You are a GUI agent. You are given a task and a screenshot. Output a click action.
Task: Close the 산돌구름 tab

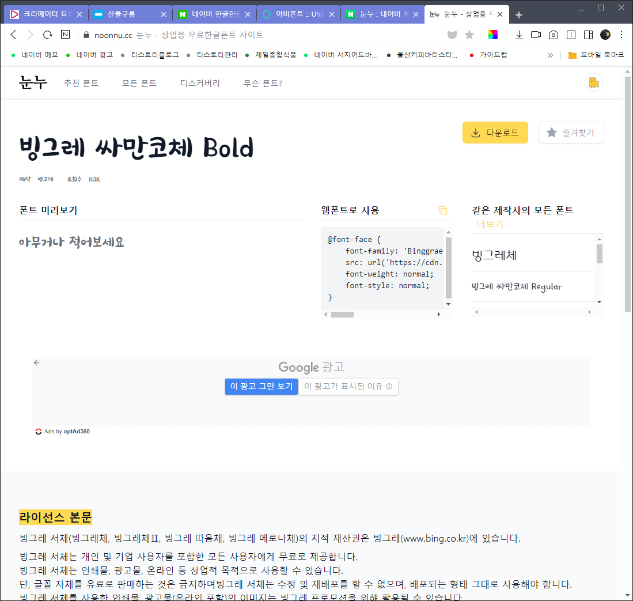tap(164, 14)
